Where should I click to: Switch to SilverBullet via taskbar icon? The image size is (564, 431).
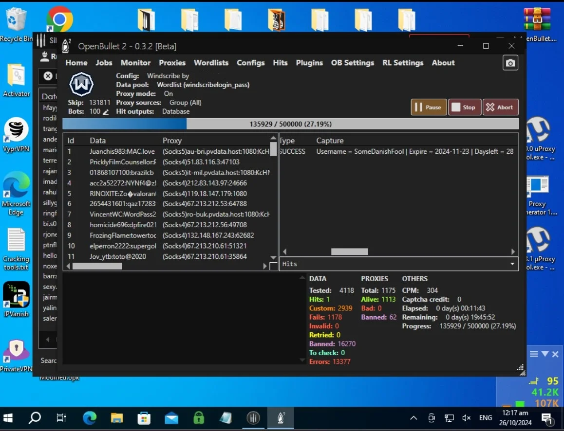tap(253, 418)
